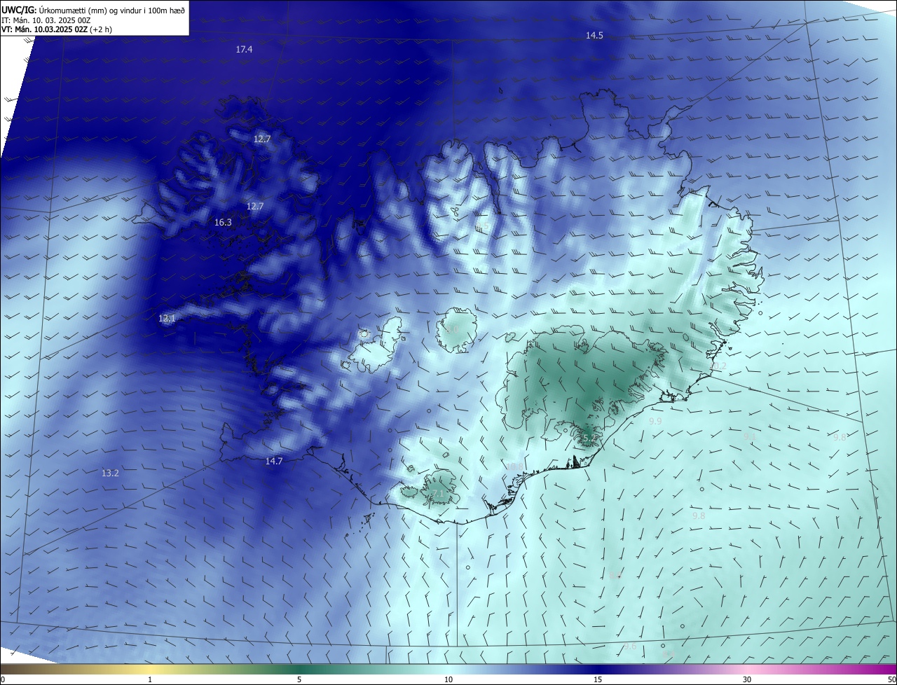Click the "30" label on the colour scale
The image size is (897, 685).
(747, 680)
